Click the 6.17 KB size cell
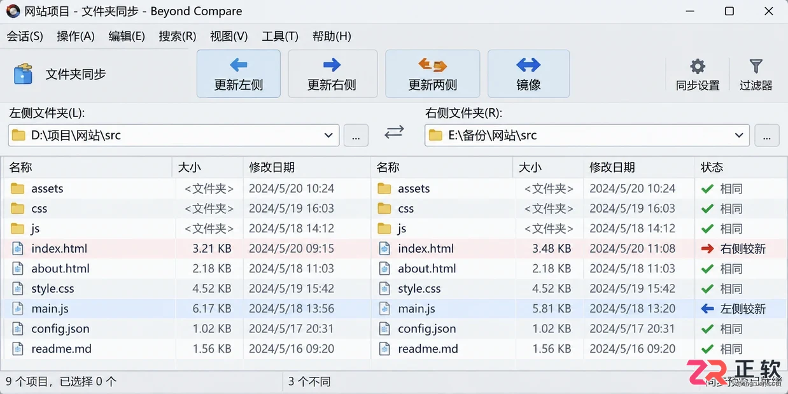This screenshot has width=788, height=394. (x=212, y=309)
